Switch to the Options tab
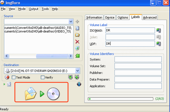The height and width of the screenshot is (112, 170). (123, 17)
